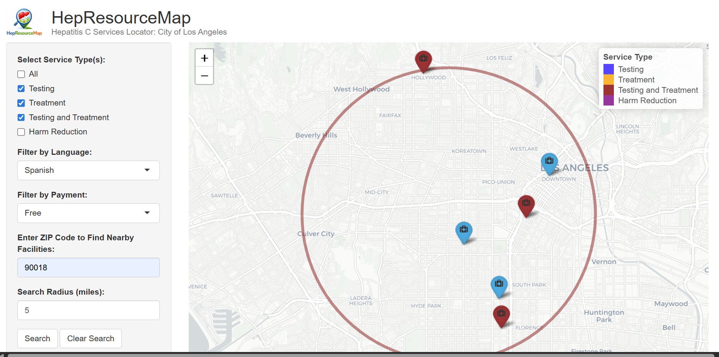Zoom in on the map
The height and width of the screenshot is (357, 719).
[x=204, y=58]
